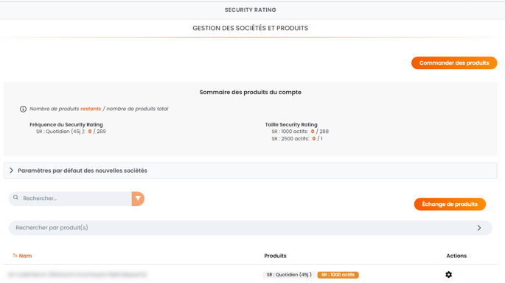Click the orange word restants
505x283 pixels.
click(91, 109)
